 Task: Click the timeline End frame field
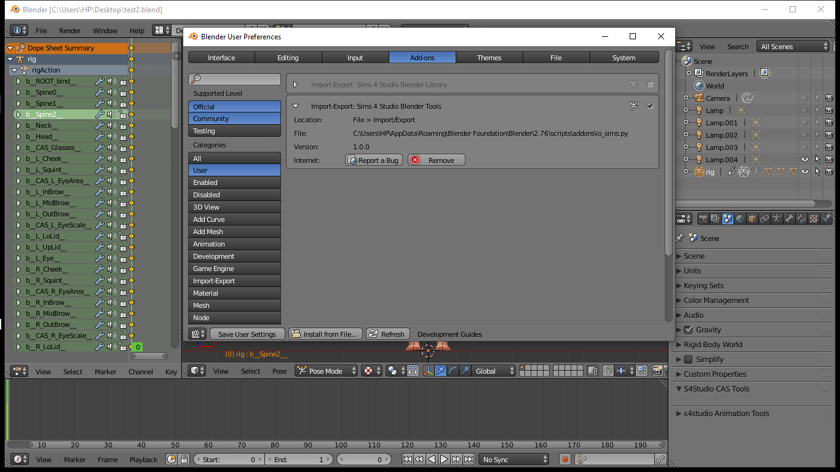coord(299,459)
